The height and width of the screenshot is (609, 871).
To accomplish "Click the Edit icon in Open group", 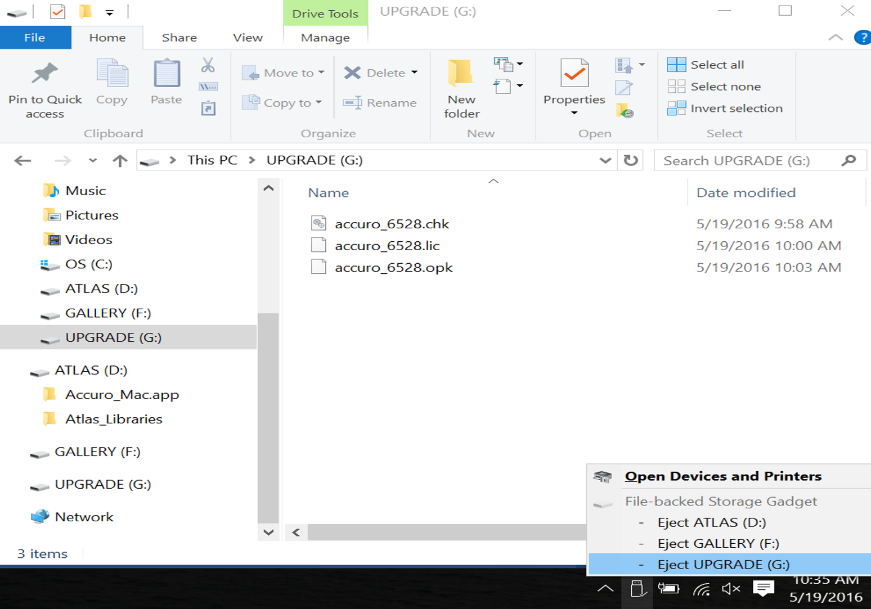I will coord(624,87).
